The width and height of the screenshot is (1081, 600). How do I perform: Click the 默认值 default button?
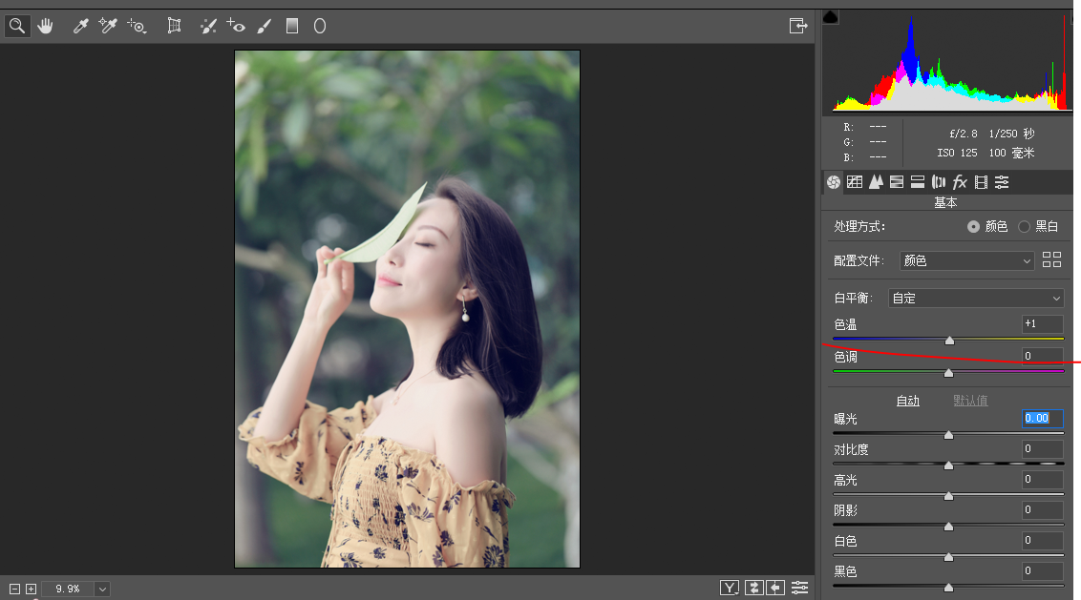click(x=970, y=401)
